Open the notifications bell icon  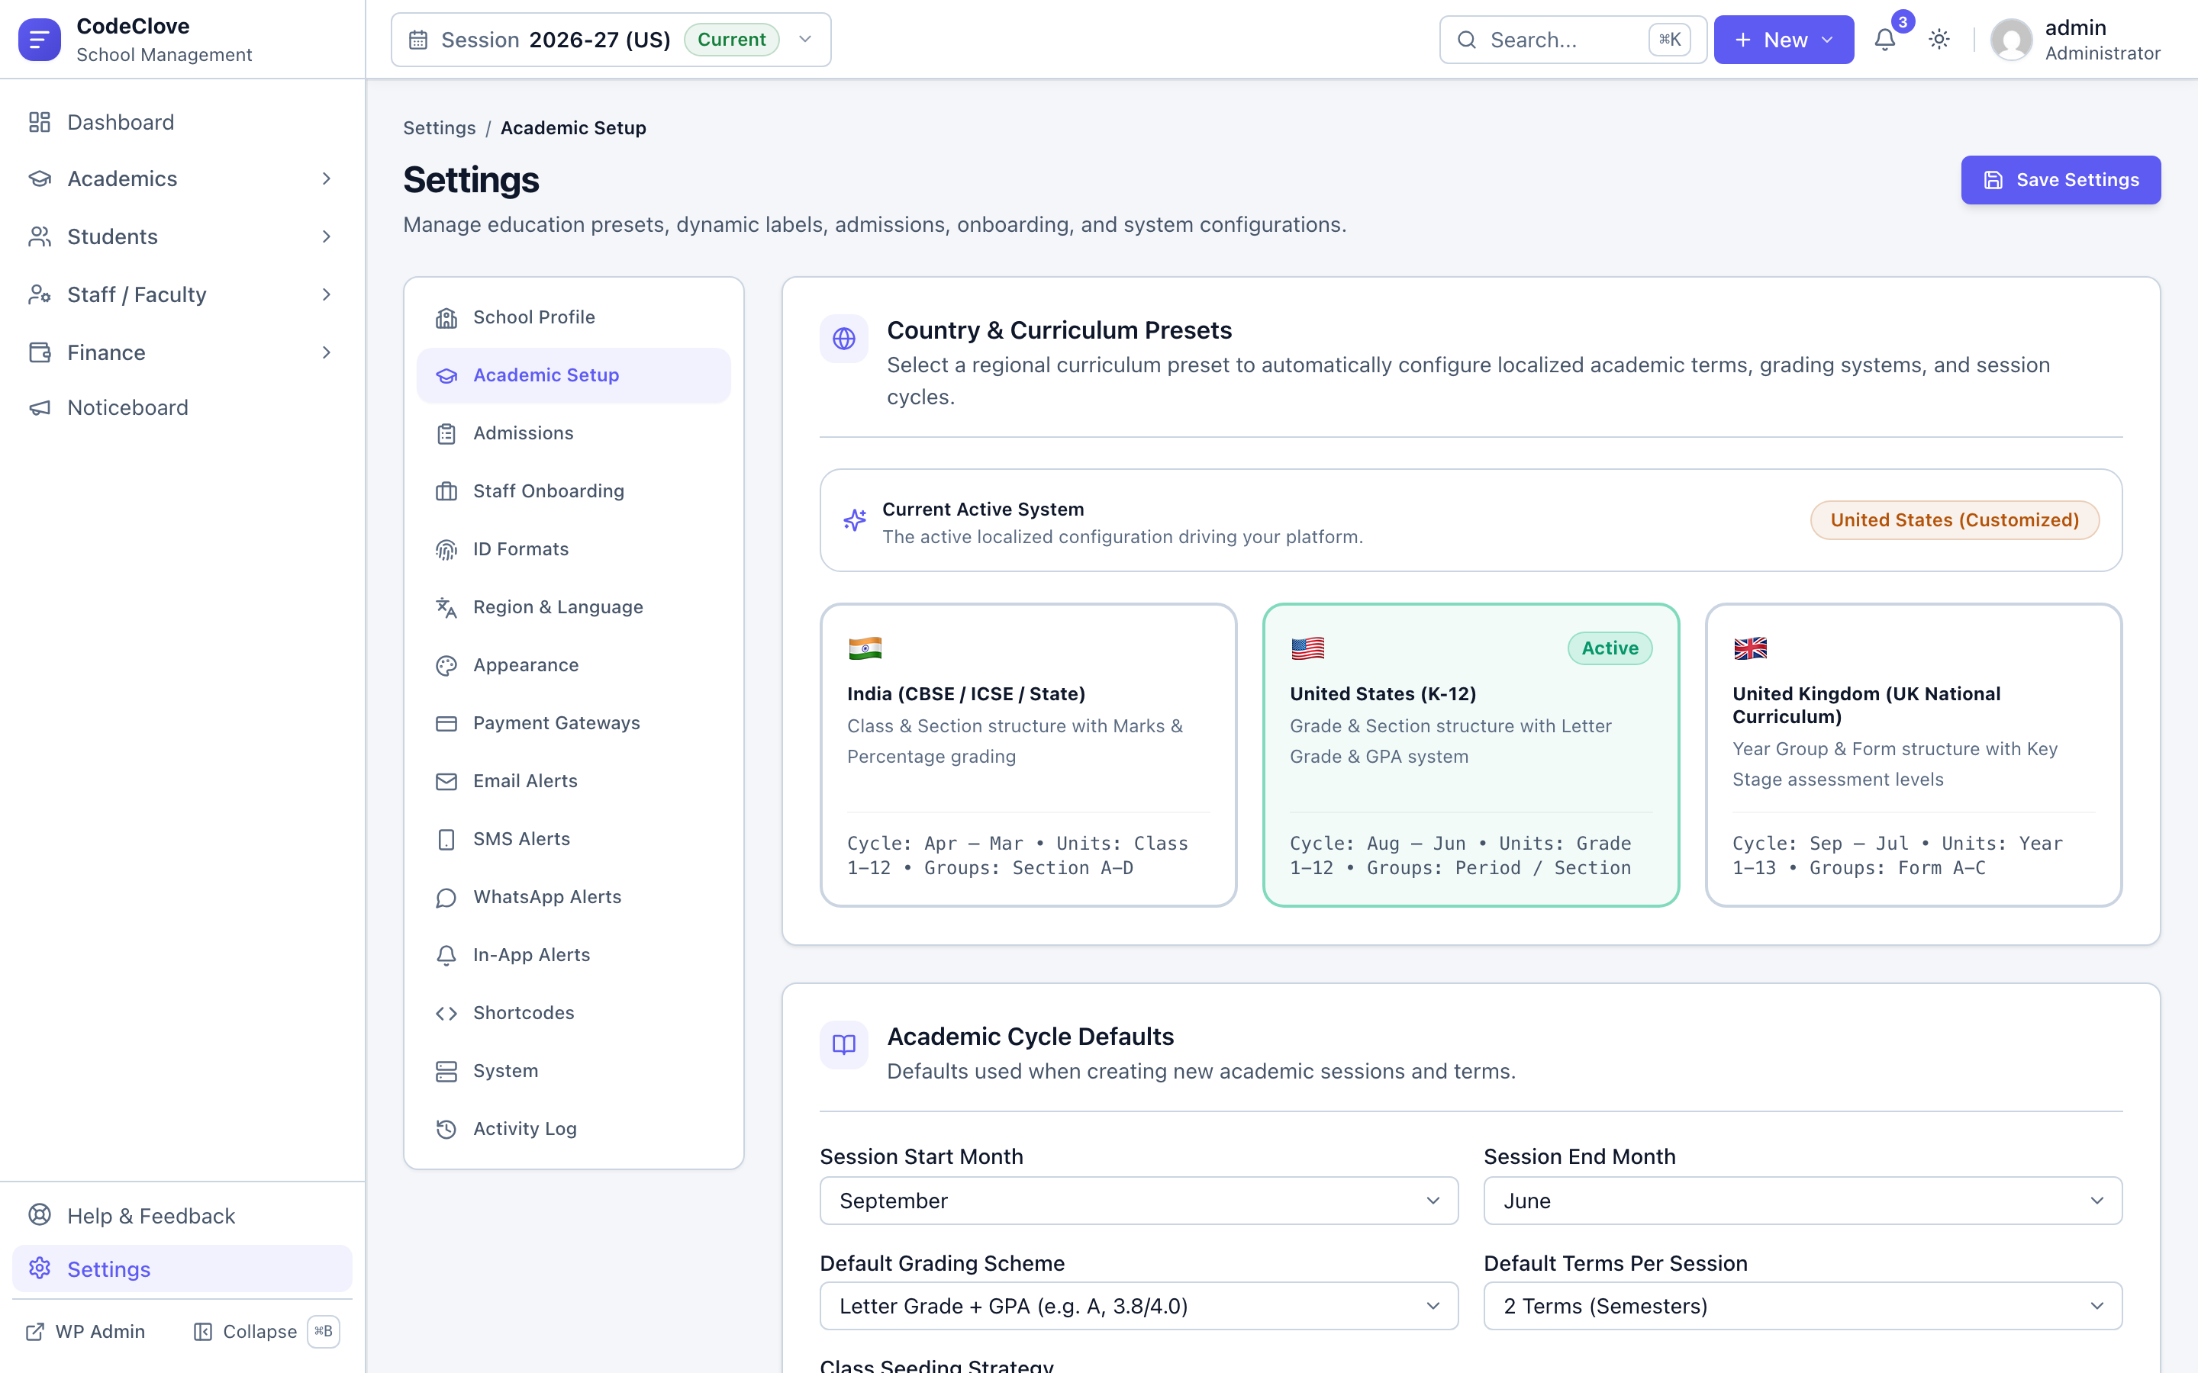pyautogui.click(x=1884, y=40)
